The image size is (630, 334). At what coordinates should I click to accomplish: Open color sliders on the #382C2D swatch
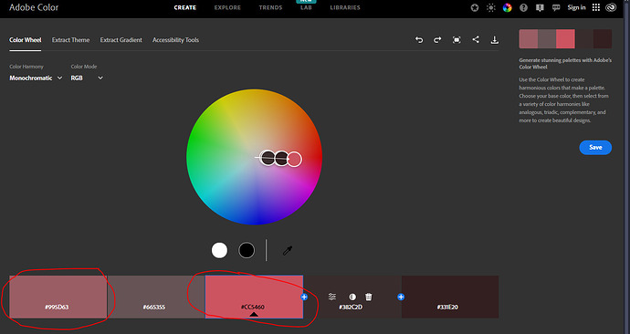coord(331,297)
